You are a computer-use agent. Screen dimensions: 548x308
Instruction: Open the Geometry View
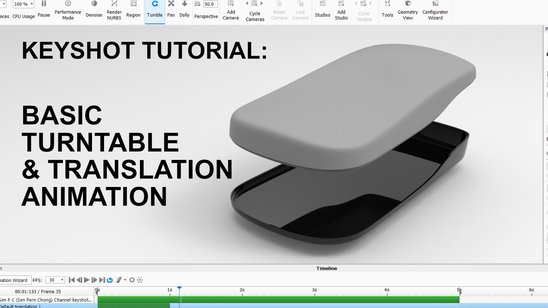tap(408, 10)
